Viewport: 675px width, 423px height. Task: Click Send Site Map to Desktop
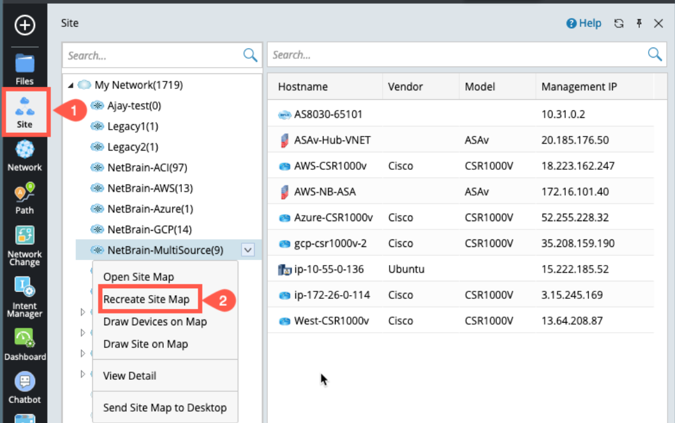coord(165,407)
